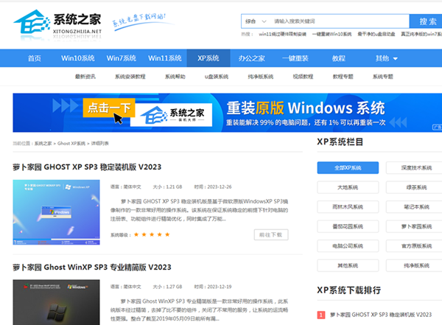Open the 办公之家 nav tab
The image size is (442, 325).
coord(252,58)
